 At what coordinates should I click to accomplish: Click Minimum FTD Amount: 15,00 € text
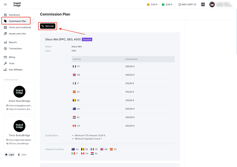pos(90,136)
